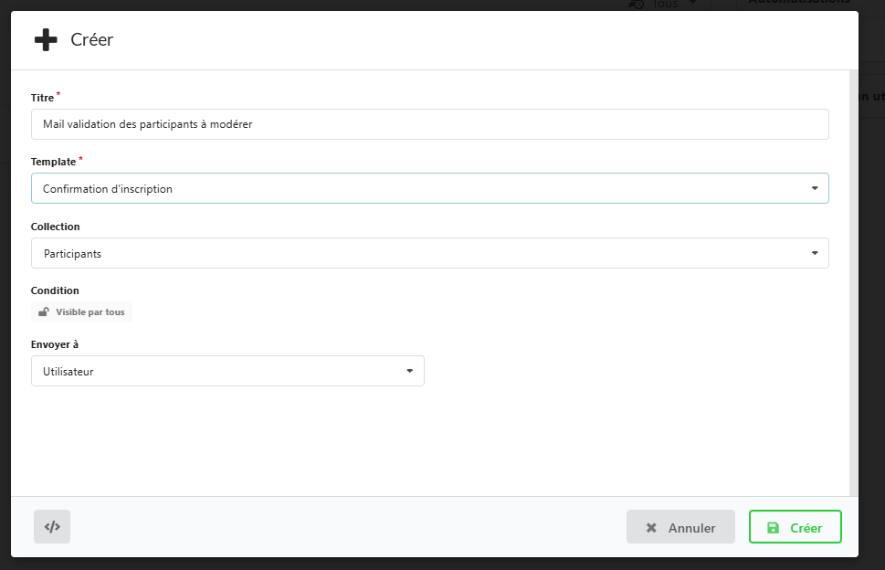Viewport: 885px width, 570px height.
Task: Click the Créer heading in the dialog header
Action: [92, 40]
